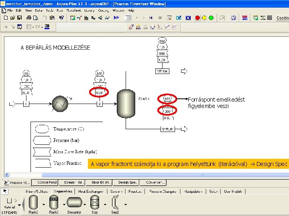Expand the Sep icon variants dropdown arrow
Image resolution: width=289 pixels, height=216 pixels.
point(105,204)
